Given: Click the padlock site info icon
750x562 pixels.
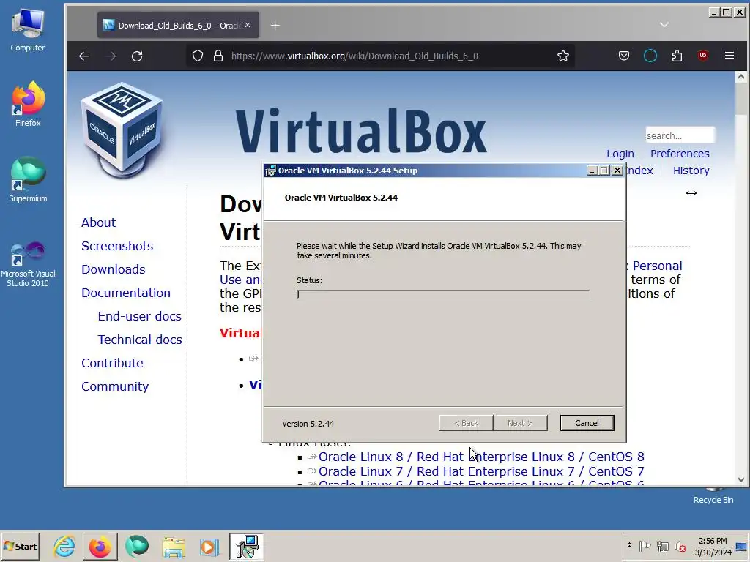Looking at the screenshot, I should (218, 56).
